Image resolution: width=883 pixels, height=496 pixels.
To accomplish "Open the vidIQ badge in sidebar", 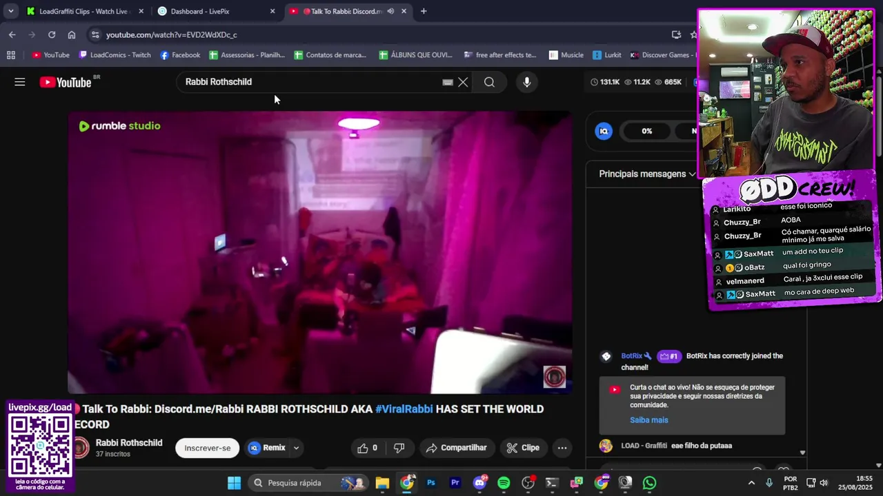I will (x=604, y=131).
